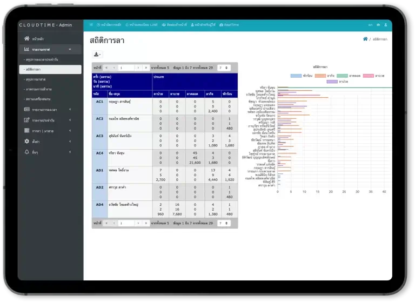Open the download export icon button
This screenshot has width=415, height=302.
click(97, 54)
